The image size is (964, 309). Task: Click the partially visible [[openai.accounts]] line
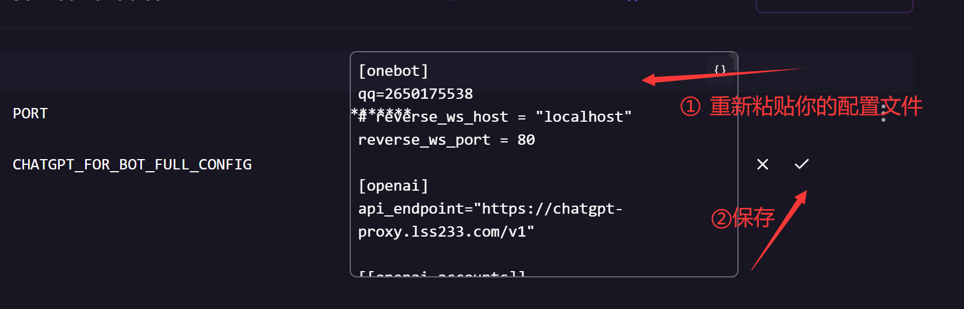tap(442, 273)
